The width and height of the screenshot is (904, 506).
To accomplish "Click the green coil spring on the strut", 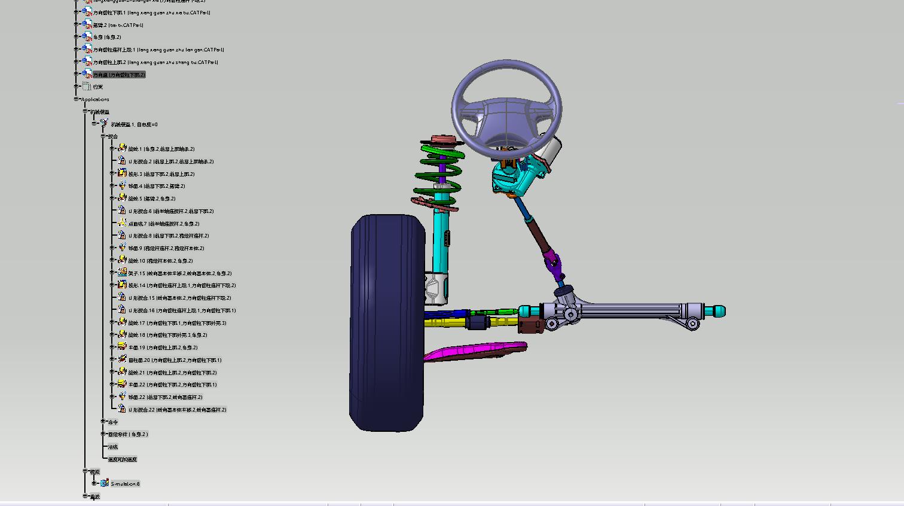I will coord(441,173).
